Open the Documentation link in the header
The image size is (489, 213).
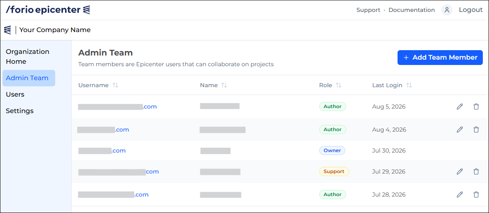pos(412,10)
